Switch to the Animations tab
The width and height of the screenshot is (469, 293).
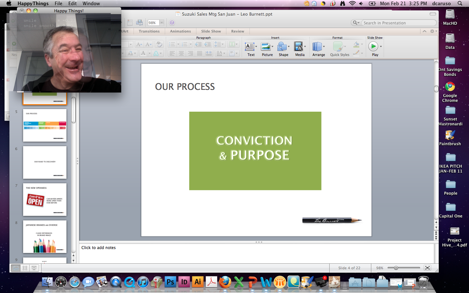(180, 31)
